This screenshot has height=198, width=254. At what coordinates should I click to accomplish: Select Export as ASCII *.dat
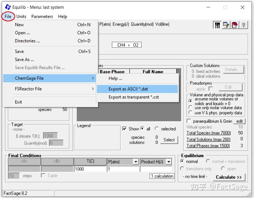pyautogui.click(x=137, y=89)
